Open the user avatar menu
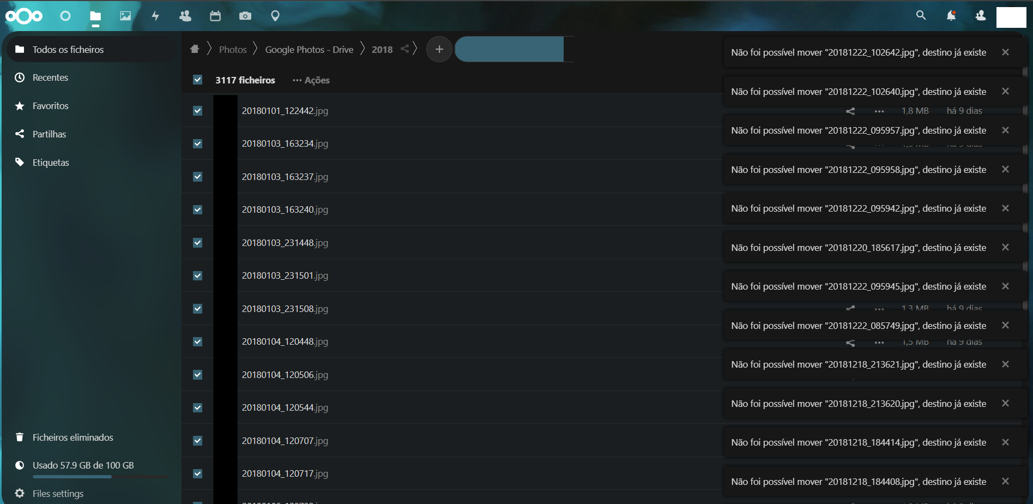 [x=1011, y=17]
